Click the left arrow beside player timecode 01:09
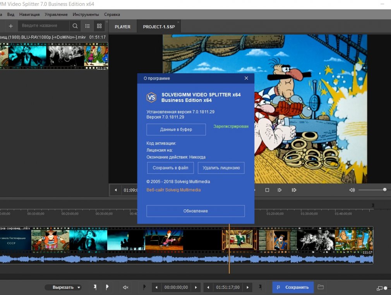This screenshot has height=295, width=391. point(116,190)
